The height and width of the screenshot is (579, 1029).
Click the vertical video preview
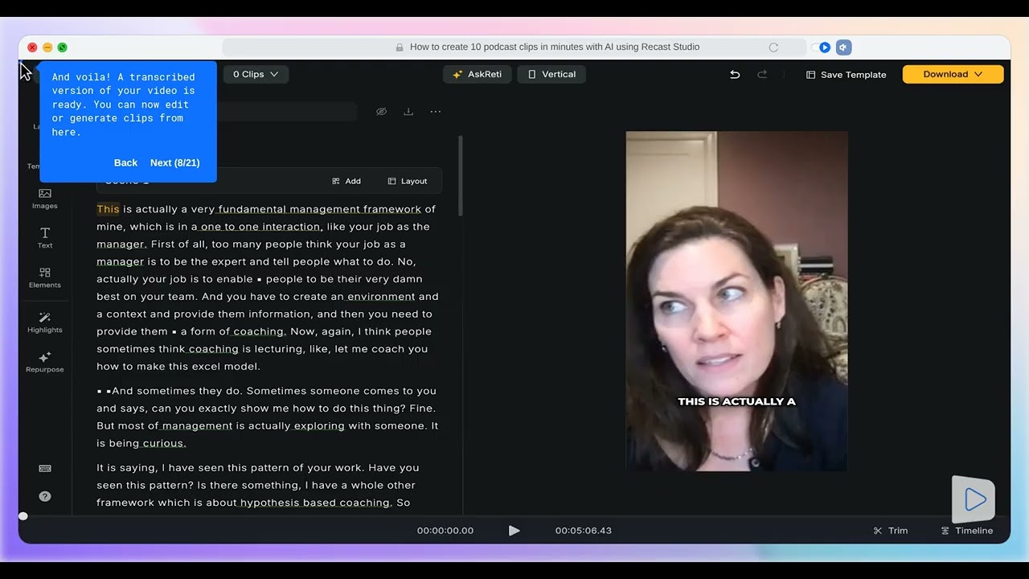(x=736, y=301)
